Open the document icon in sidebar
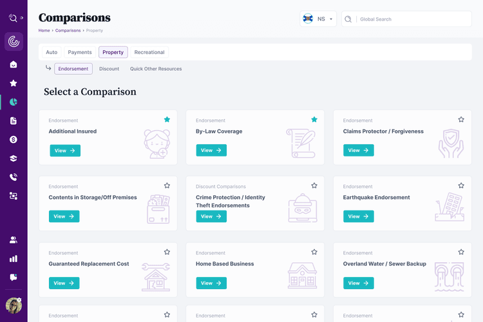Viewport: 483px width, 322px height. 14,120
